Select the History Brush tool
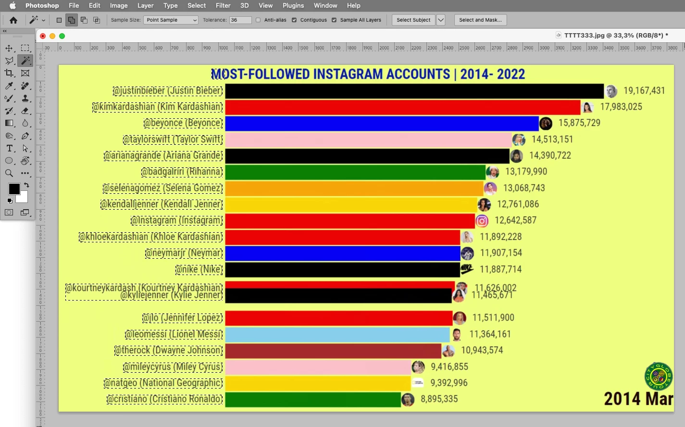 click(x=9, y=111)
